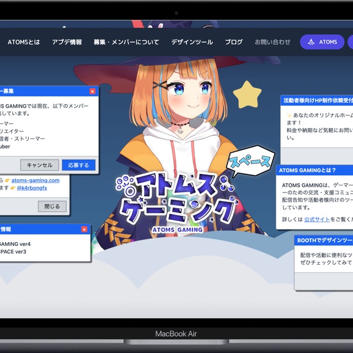Open the お問い合わせ contact link

[272, 42]
